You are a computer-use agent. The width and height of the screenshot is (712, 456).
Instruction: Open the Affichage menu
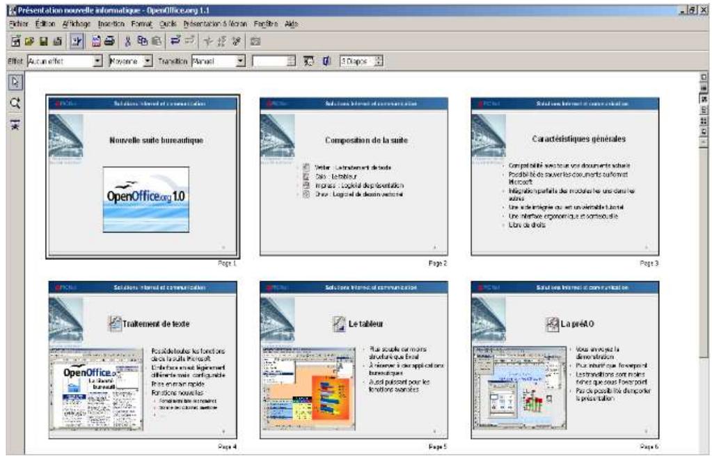pyautogui.click(x=77, y=24)
